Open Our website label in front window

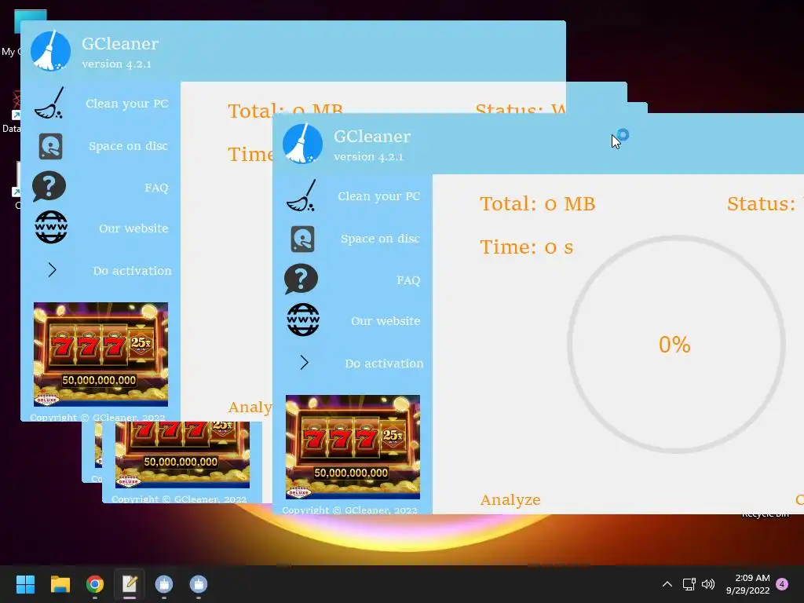pos(386,321)
